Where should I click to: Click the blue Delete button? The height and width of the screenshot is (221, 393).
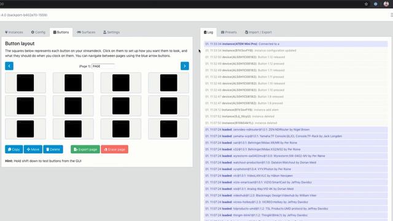click(x=53, y=149)
